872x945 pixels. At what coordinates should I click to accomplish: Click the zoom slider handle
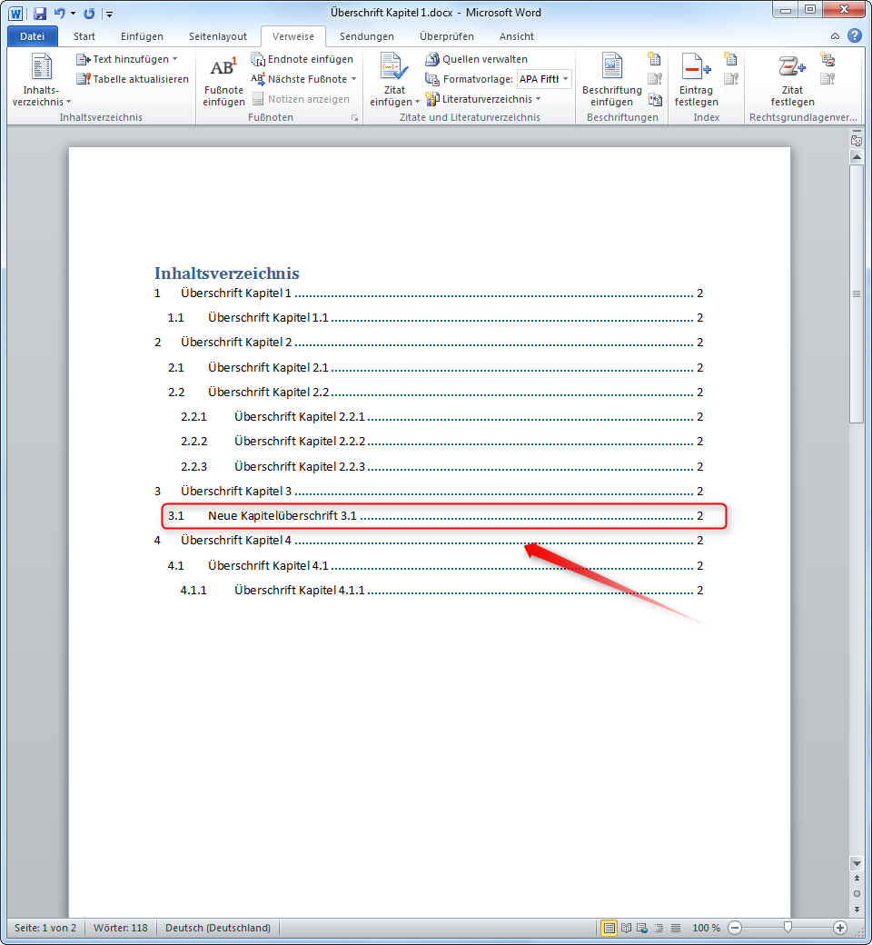[x=788, y=928]
